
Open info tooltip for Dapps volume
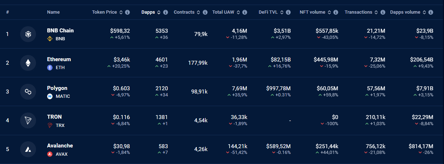point(431,12)
